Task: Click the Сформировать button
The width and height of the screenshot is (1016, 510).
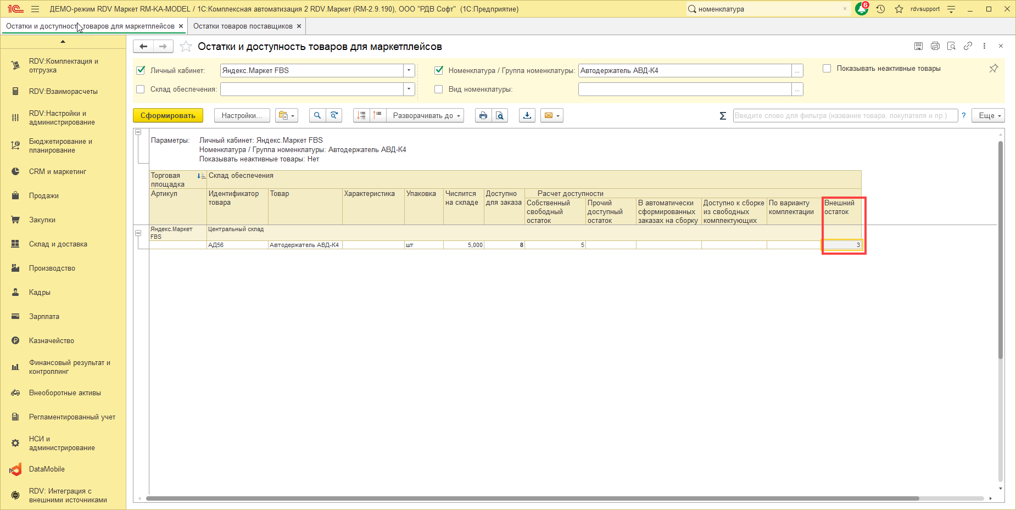Action: point(168,115)
